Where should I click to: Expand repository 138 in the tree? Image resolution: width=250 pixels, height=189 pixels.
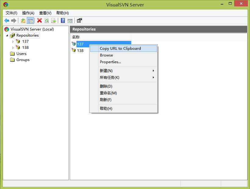click(x=13, y=48)
